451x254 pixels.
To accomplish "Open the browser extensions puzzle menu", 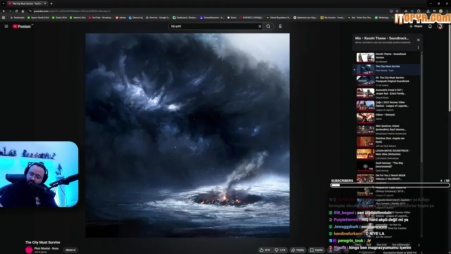I will tap(419, 11).
